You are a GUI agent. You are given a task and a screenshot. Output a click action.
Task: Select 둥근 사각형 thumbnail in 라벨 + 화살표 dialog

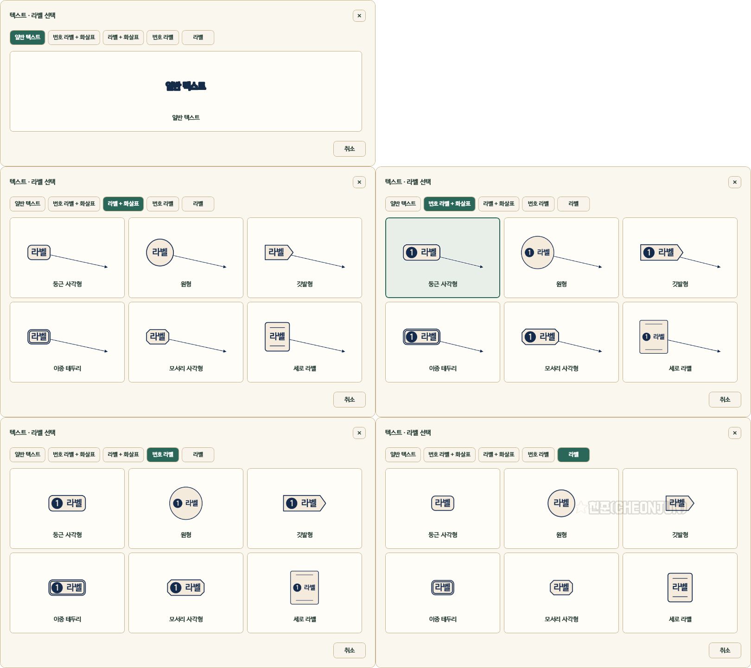[67, 258]
